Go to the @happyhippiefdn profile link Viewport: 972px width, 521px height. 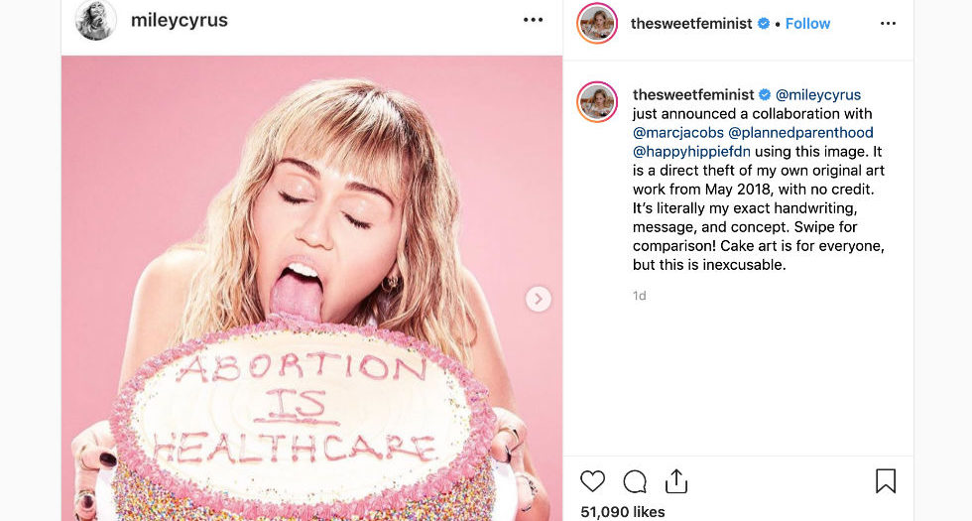click(x=699, y=152)
